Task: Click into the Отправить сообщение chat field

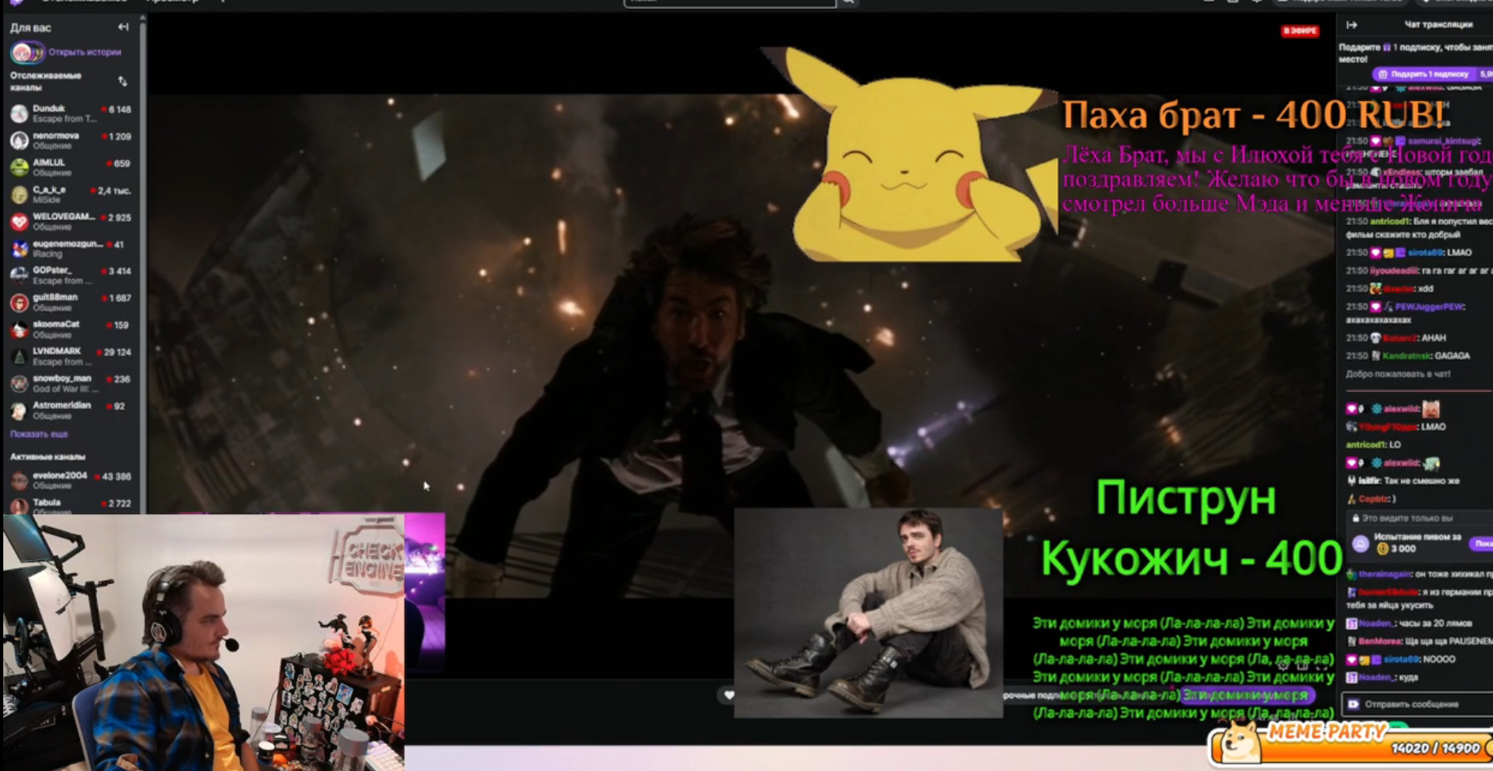Action: [x=1418, y=704]
